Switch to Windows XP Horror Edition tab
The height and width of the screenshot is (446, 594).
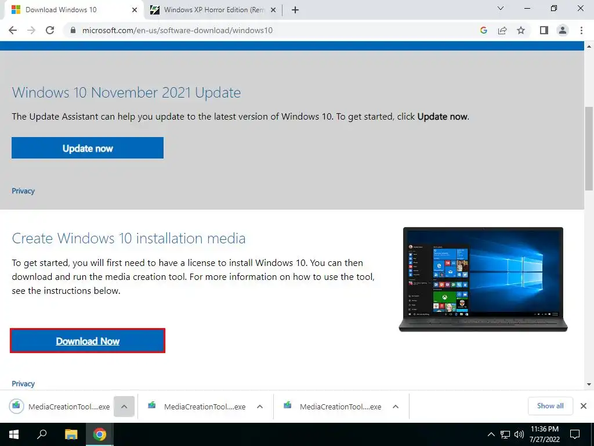(214, 10)
